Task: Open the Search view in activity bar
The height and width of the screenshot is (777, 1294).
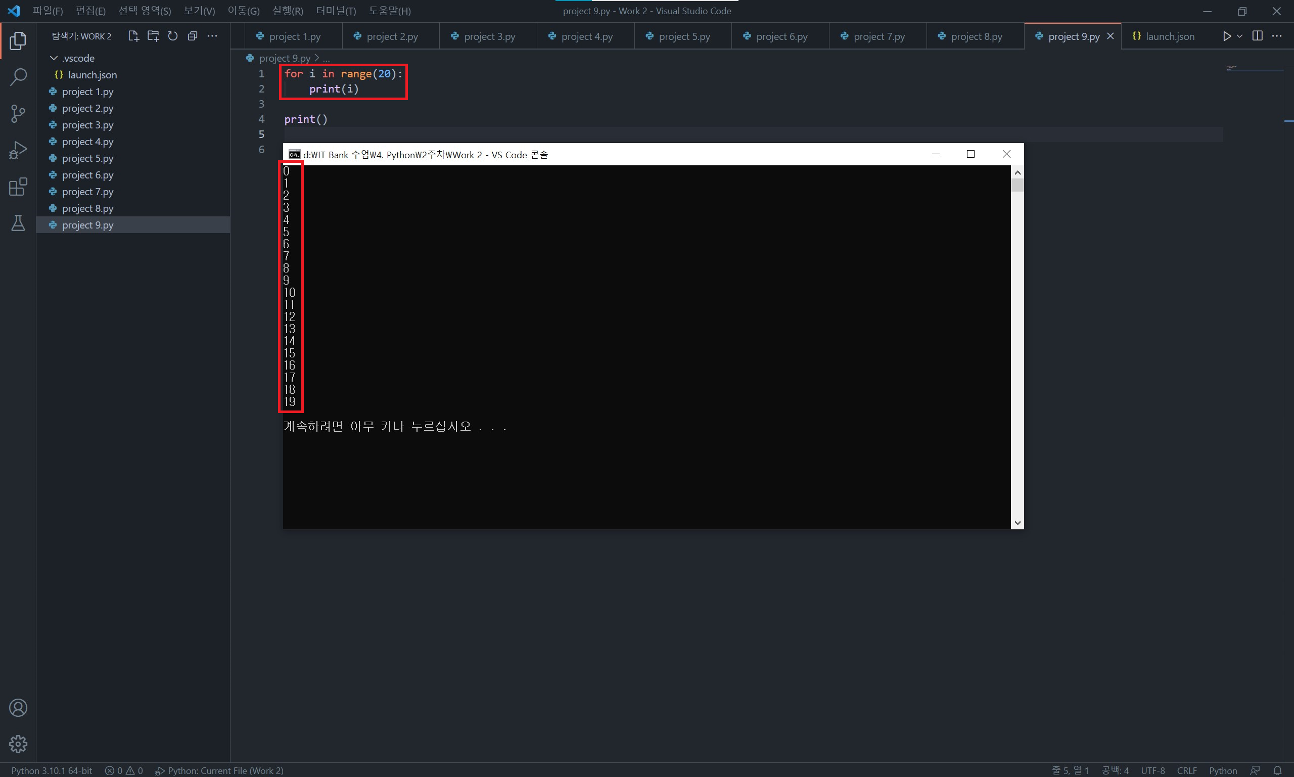Action: pyautogui.click(x=18, y=77)
